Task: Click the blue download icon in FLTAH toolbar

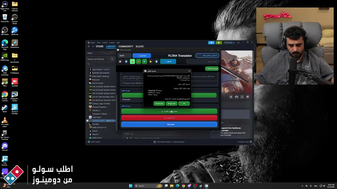Action: [126, 61]
